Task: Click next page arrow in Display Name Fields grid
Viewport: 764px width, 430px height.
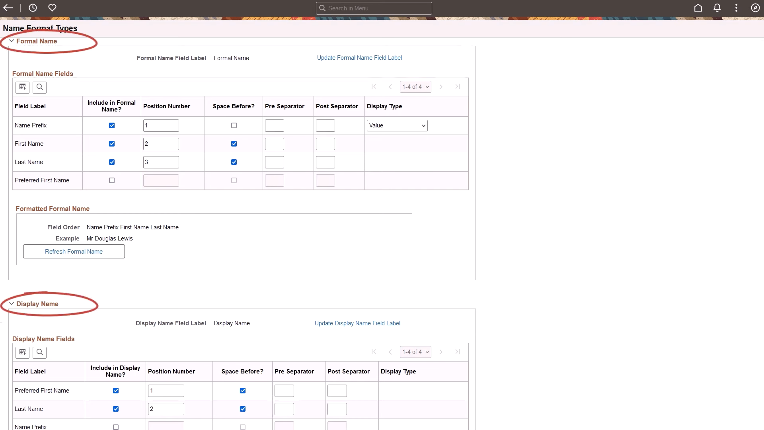Action: point(441,352)
